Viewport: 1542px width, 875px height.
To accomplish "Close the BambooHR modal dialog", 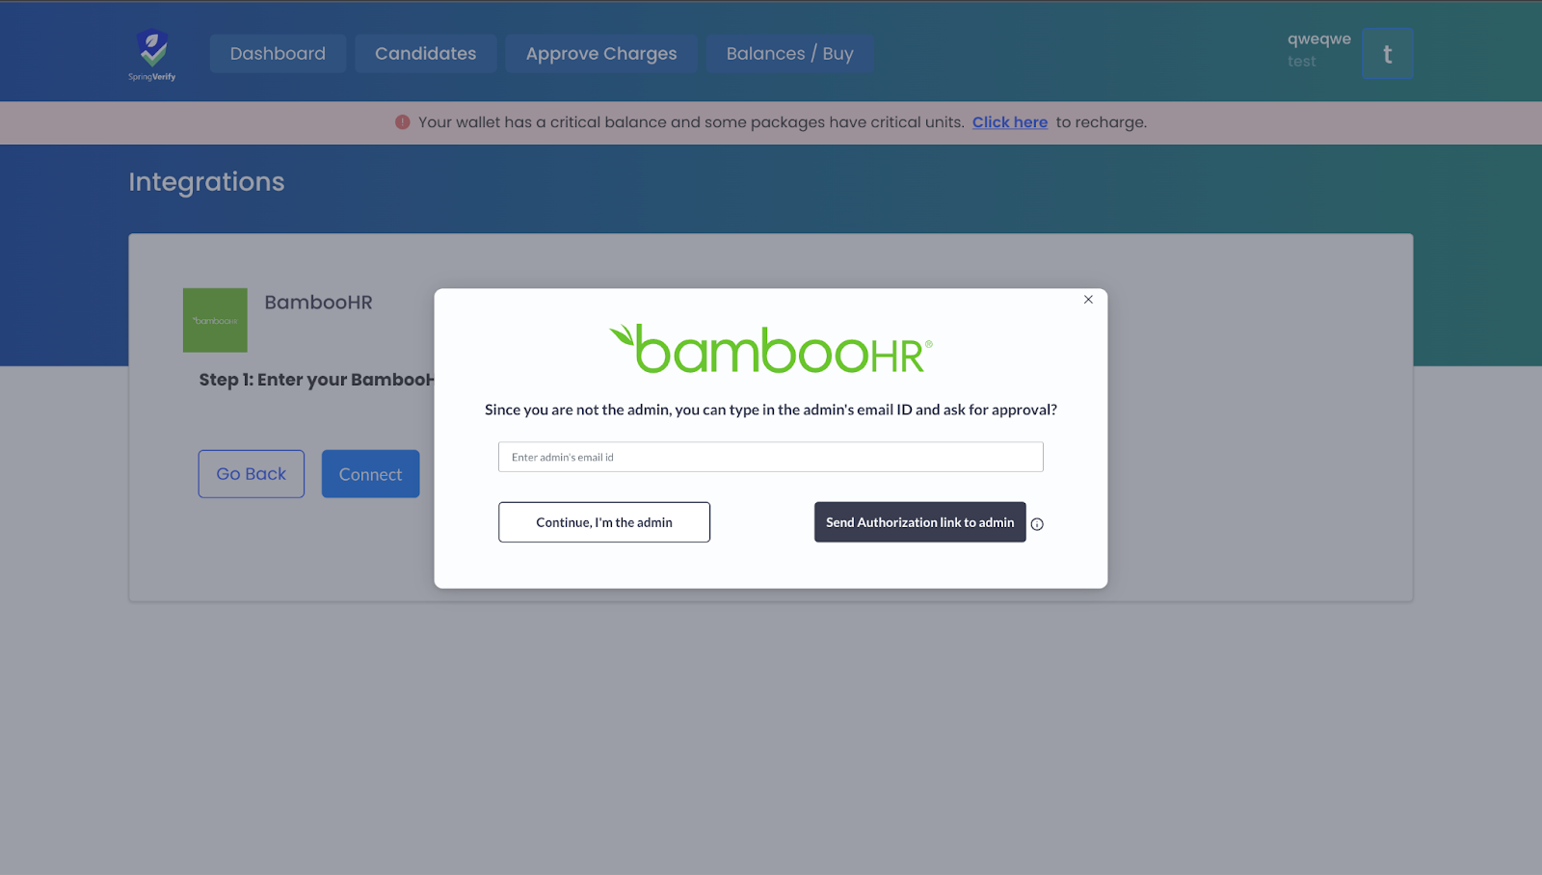I will [1088, 300].
